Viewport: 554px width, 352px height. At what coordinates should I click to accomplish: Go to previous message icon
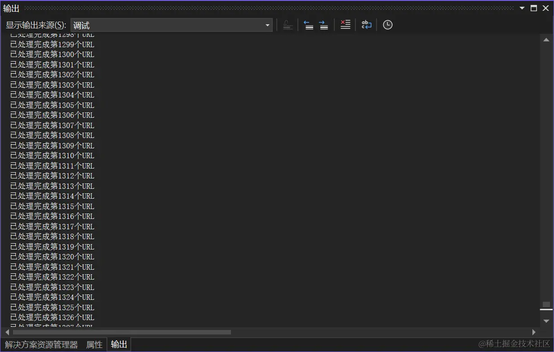(309, 25)
